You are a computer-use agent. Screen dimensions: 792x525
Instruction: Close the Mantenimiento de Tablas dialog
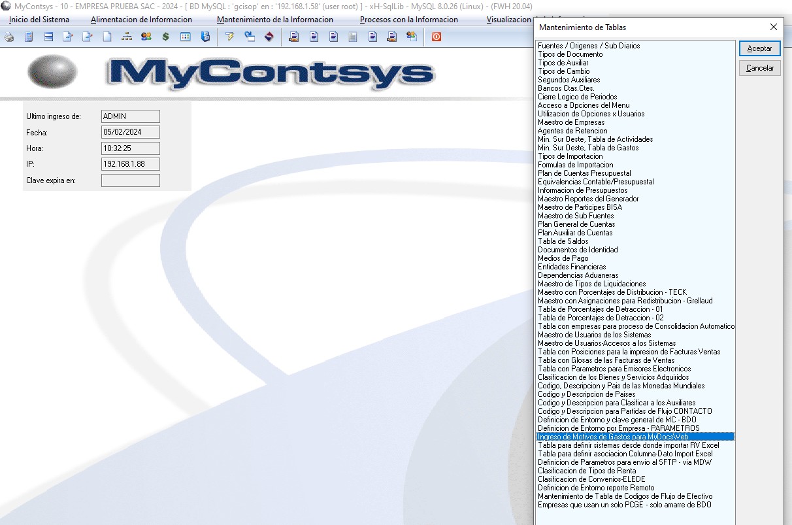pyautogui.click(x=773, y=27)
